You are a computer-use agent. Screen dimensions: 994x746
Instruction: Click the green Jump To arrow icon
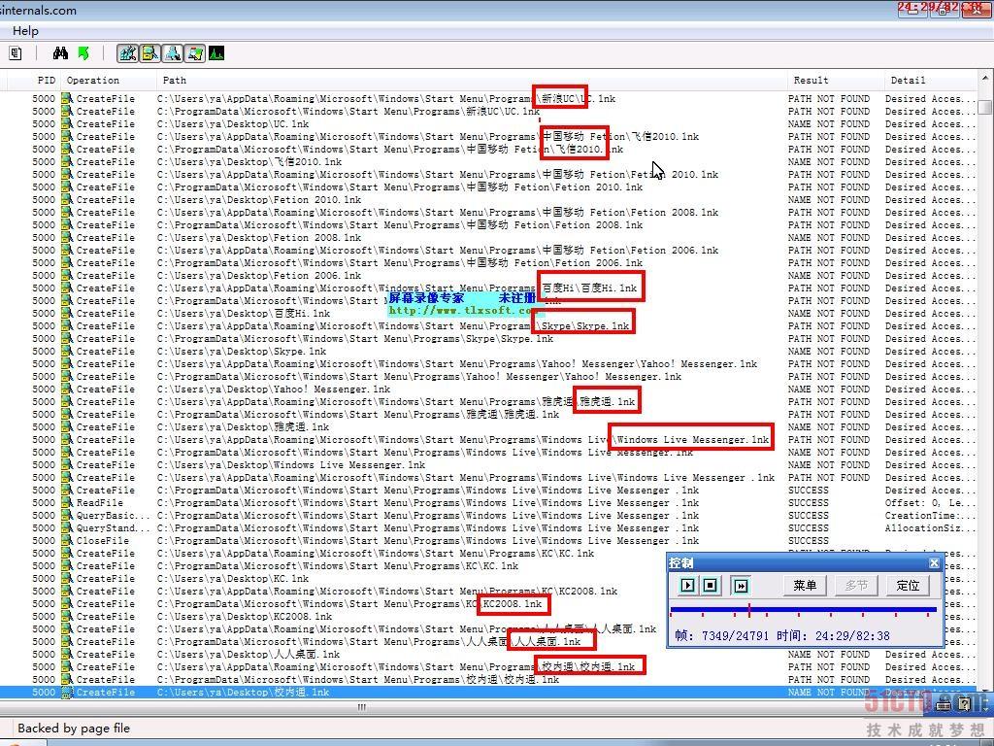pyautogui.click(x=83, y=54)
